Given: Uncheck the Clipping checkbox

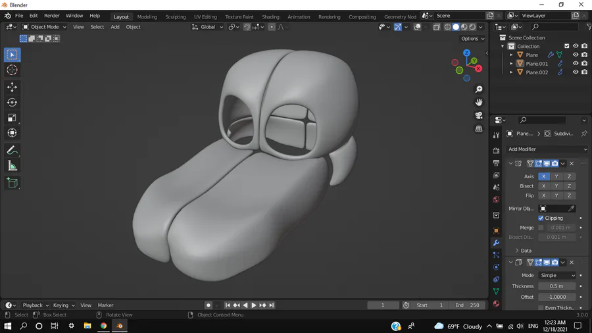Looking at the screenshot, I should 541,218.
